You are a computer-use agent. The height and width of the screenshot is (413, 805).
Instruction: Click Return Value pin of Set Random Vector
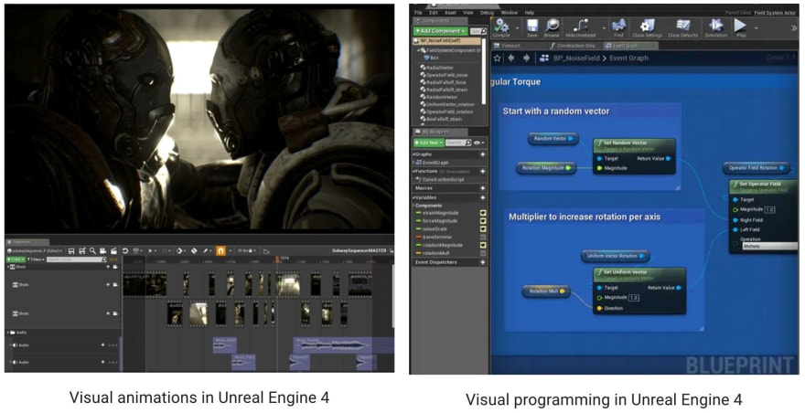click(668, 159)
